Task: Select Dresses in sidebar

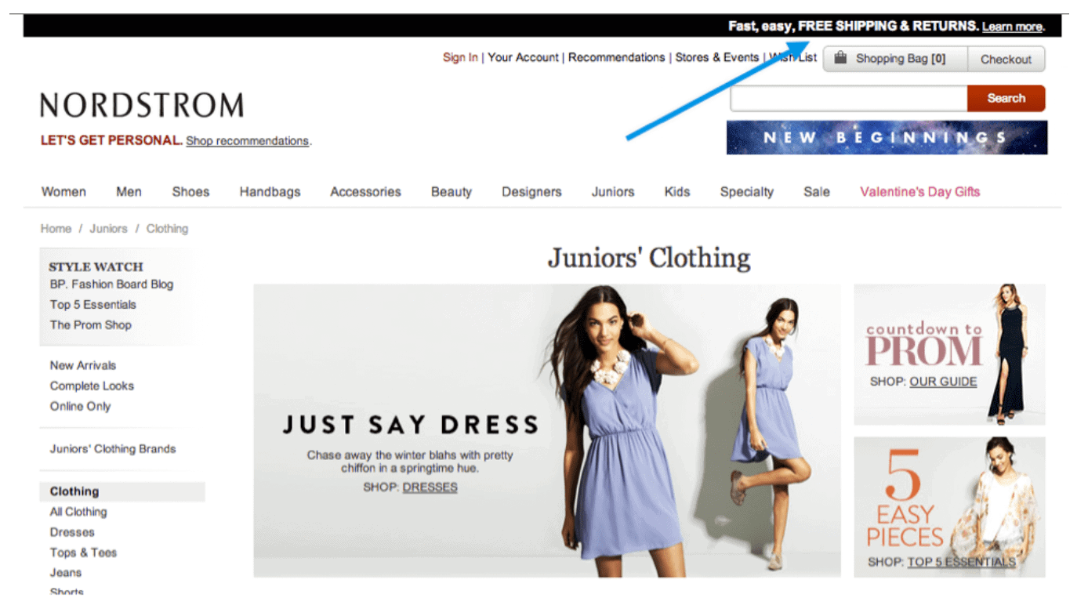Action: coord(72,532)
